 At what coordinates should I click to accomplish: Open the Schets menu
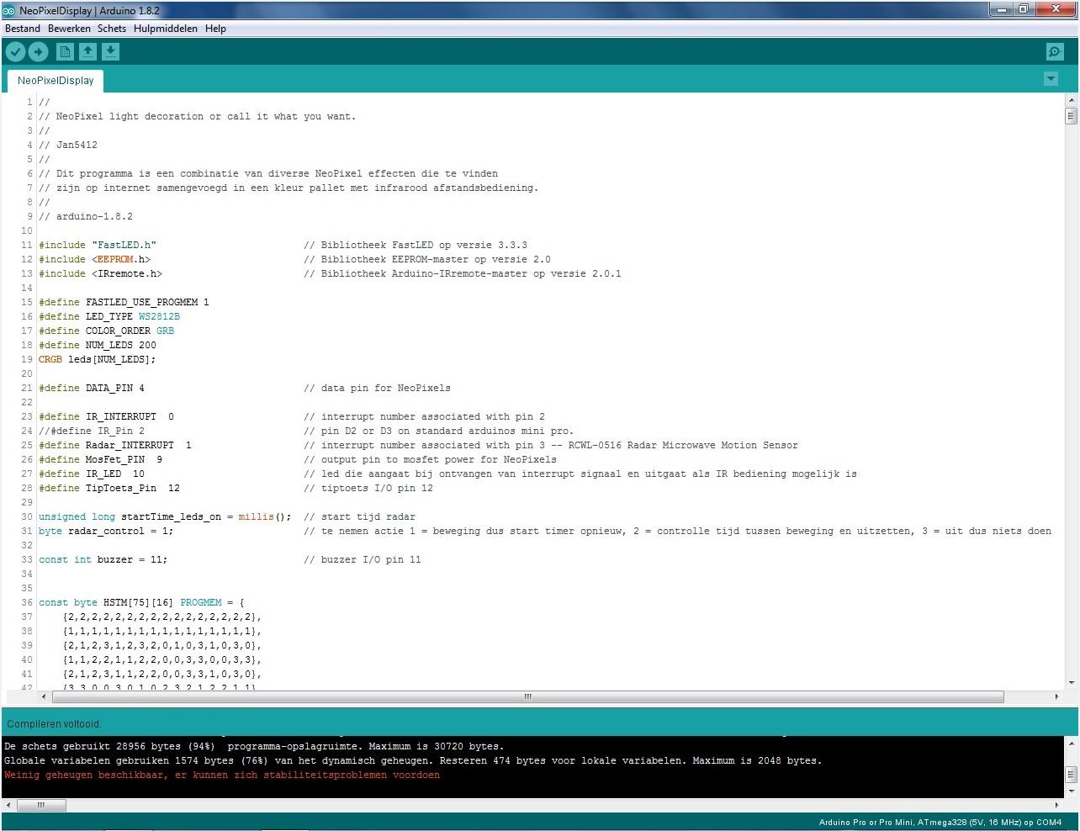[111, 28]
